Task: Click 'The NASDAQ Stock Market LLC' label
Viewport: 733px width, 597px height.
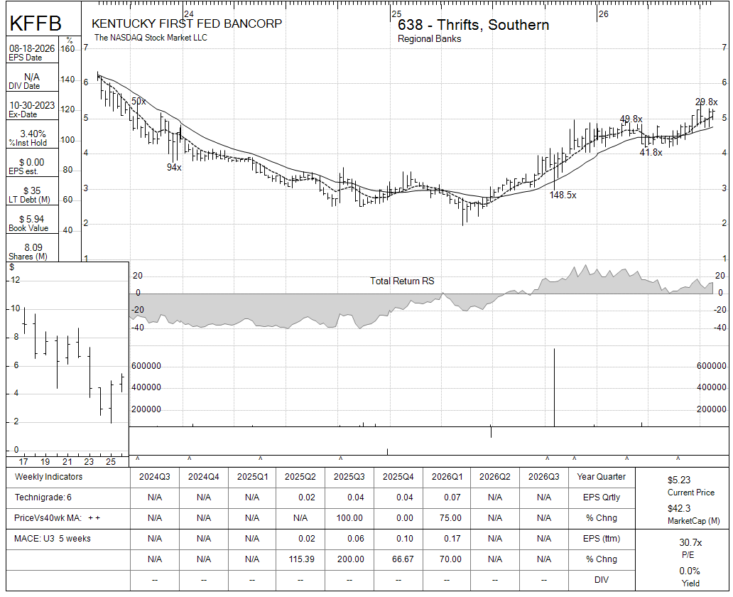Action: pyautogui.click(x=151, y=38)
